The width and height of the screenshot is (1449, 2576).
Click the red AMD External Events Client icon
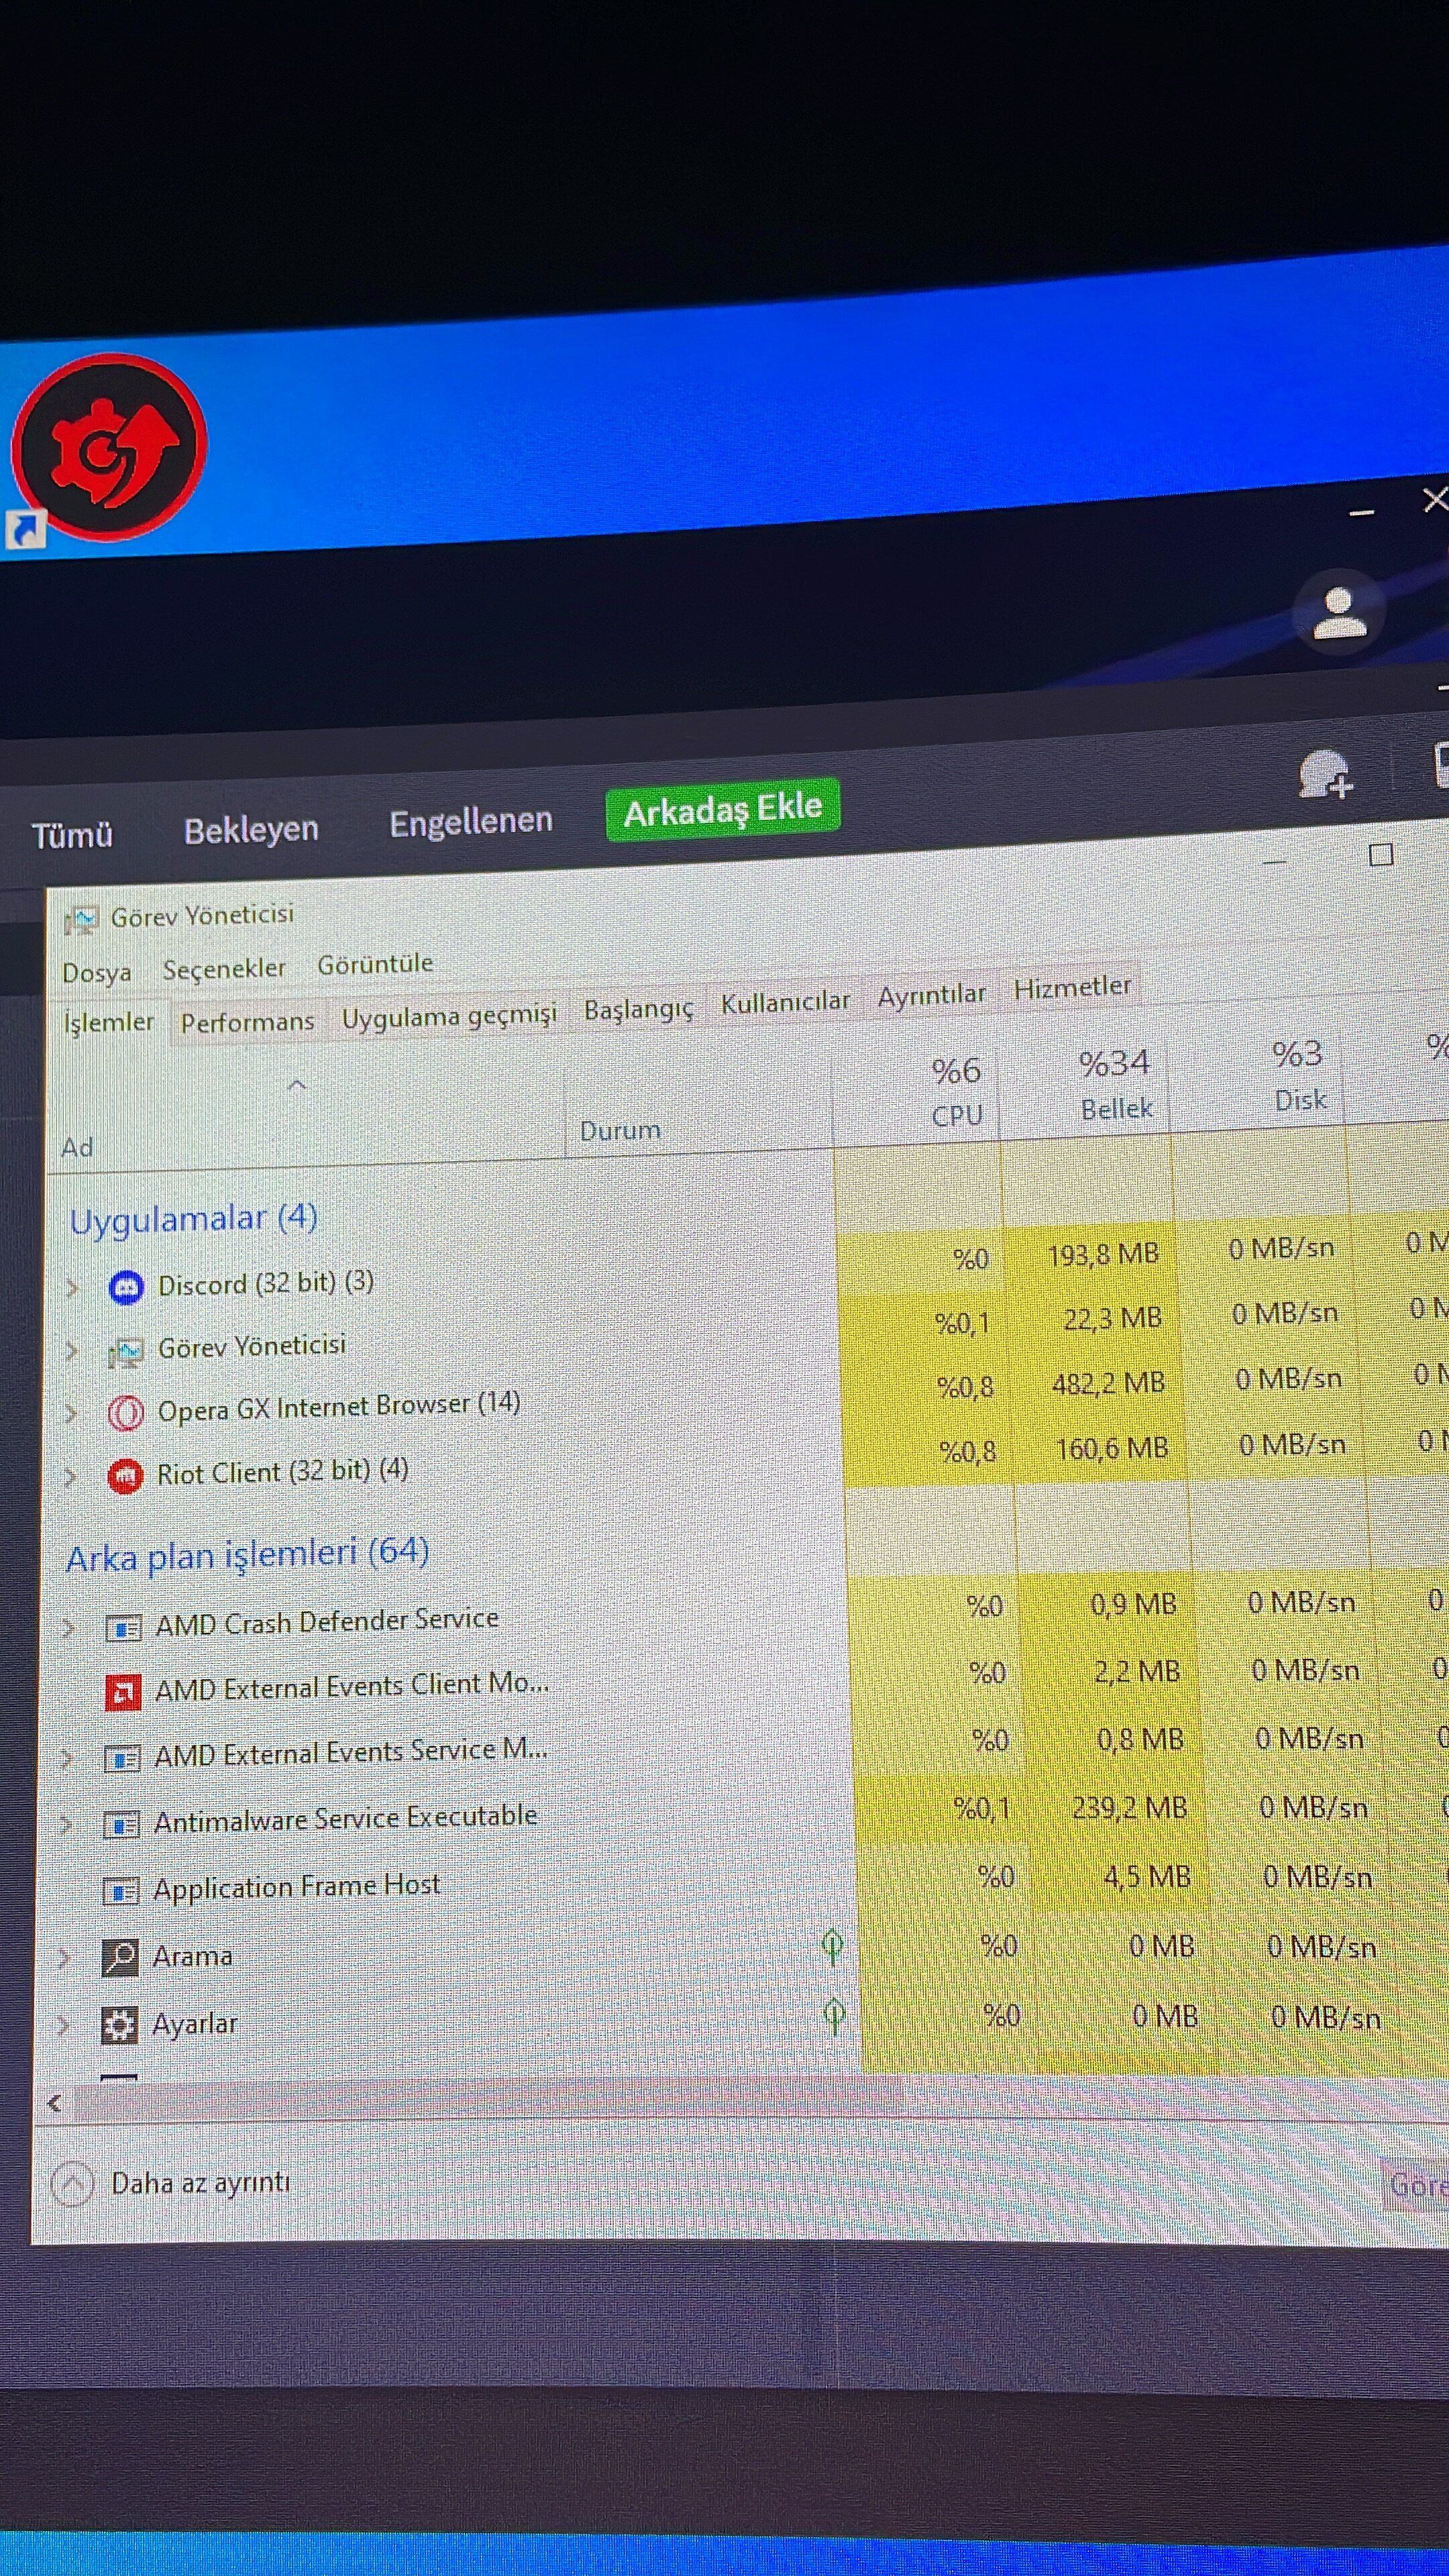point(123,1693)
